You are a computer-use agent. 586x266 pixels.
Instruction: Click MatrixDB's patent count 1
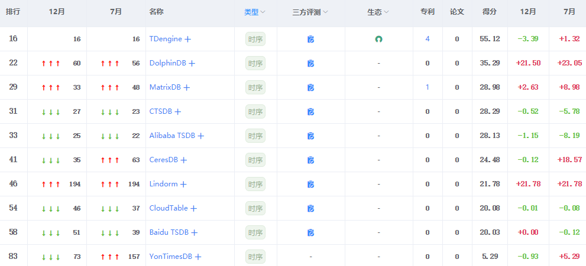click(428, 87)
